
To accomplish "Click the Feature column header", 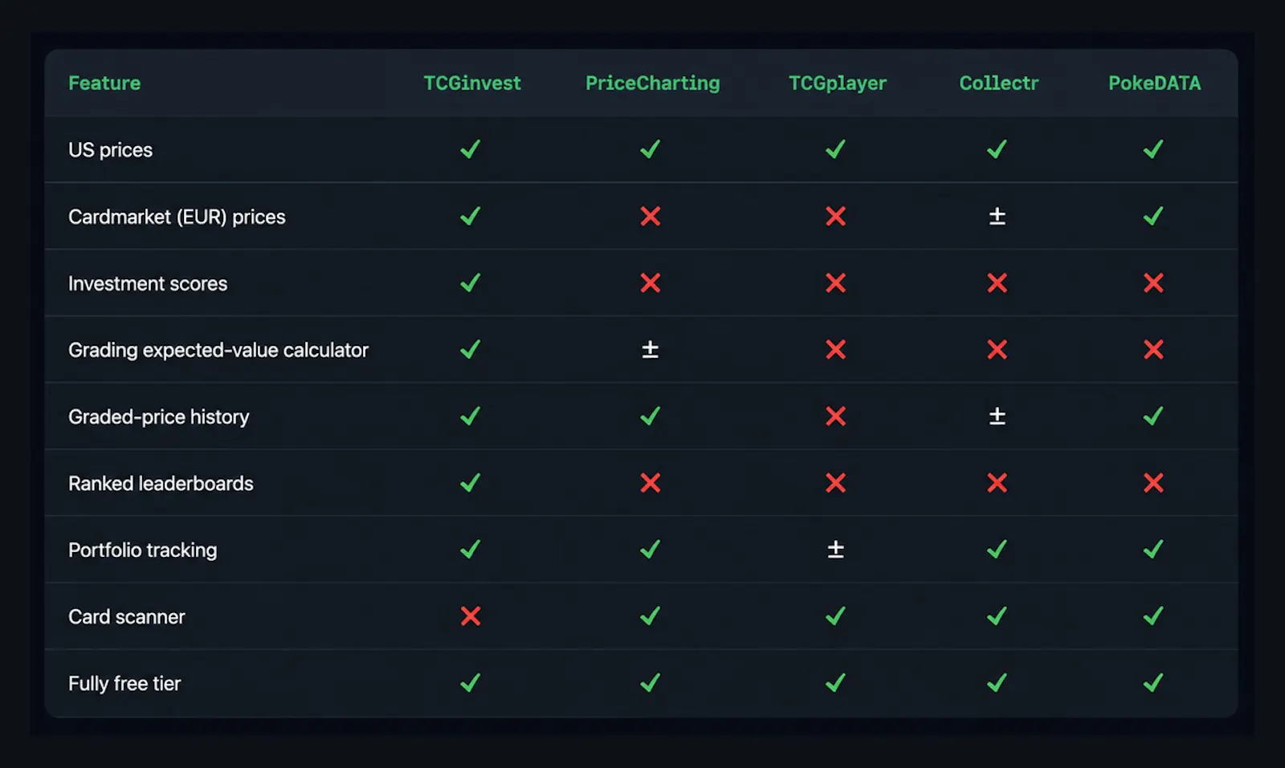I will (x=104, y=83).
